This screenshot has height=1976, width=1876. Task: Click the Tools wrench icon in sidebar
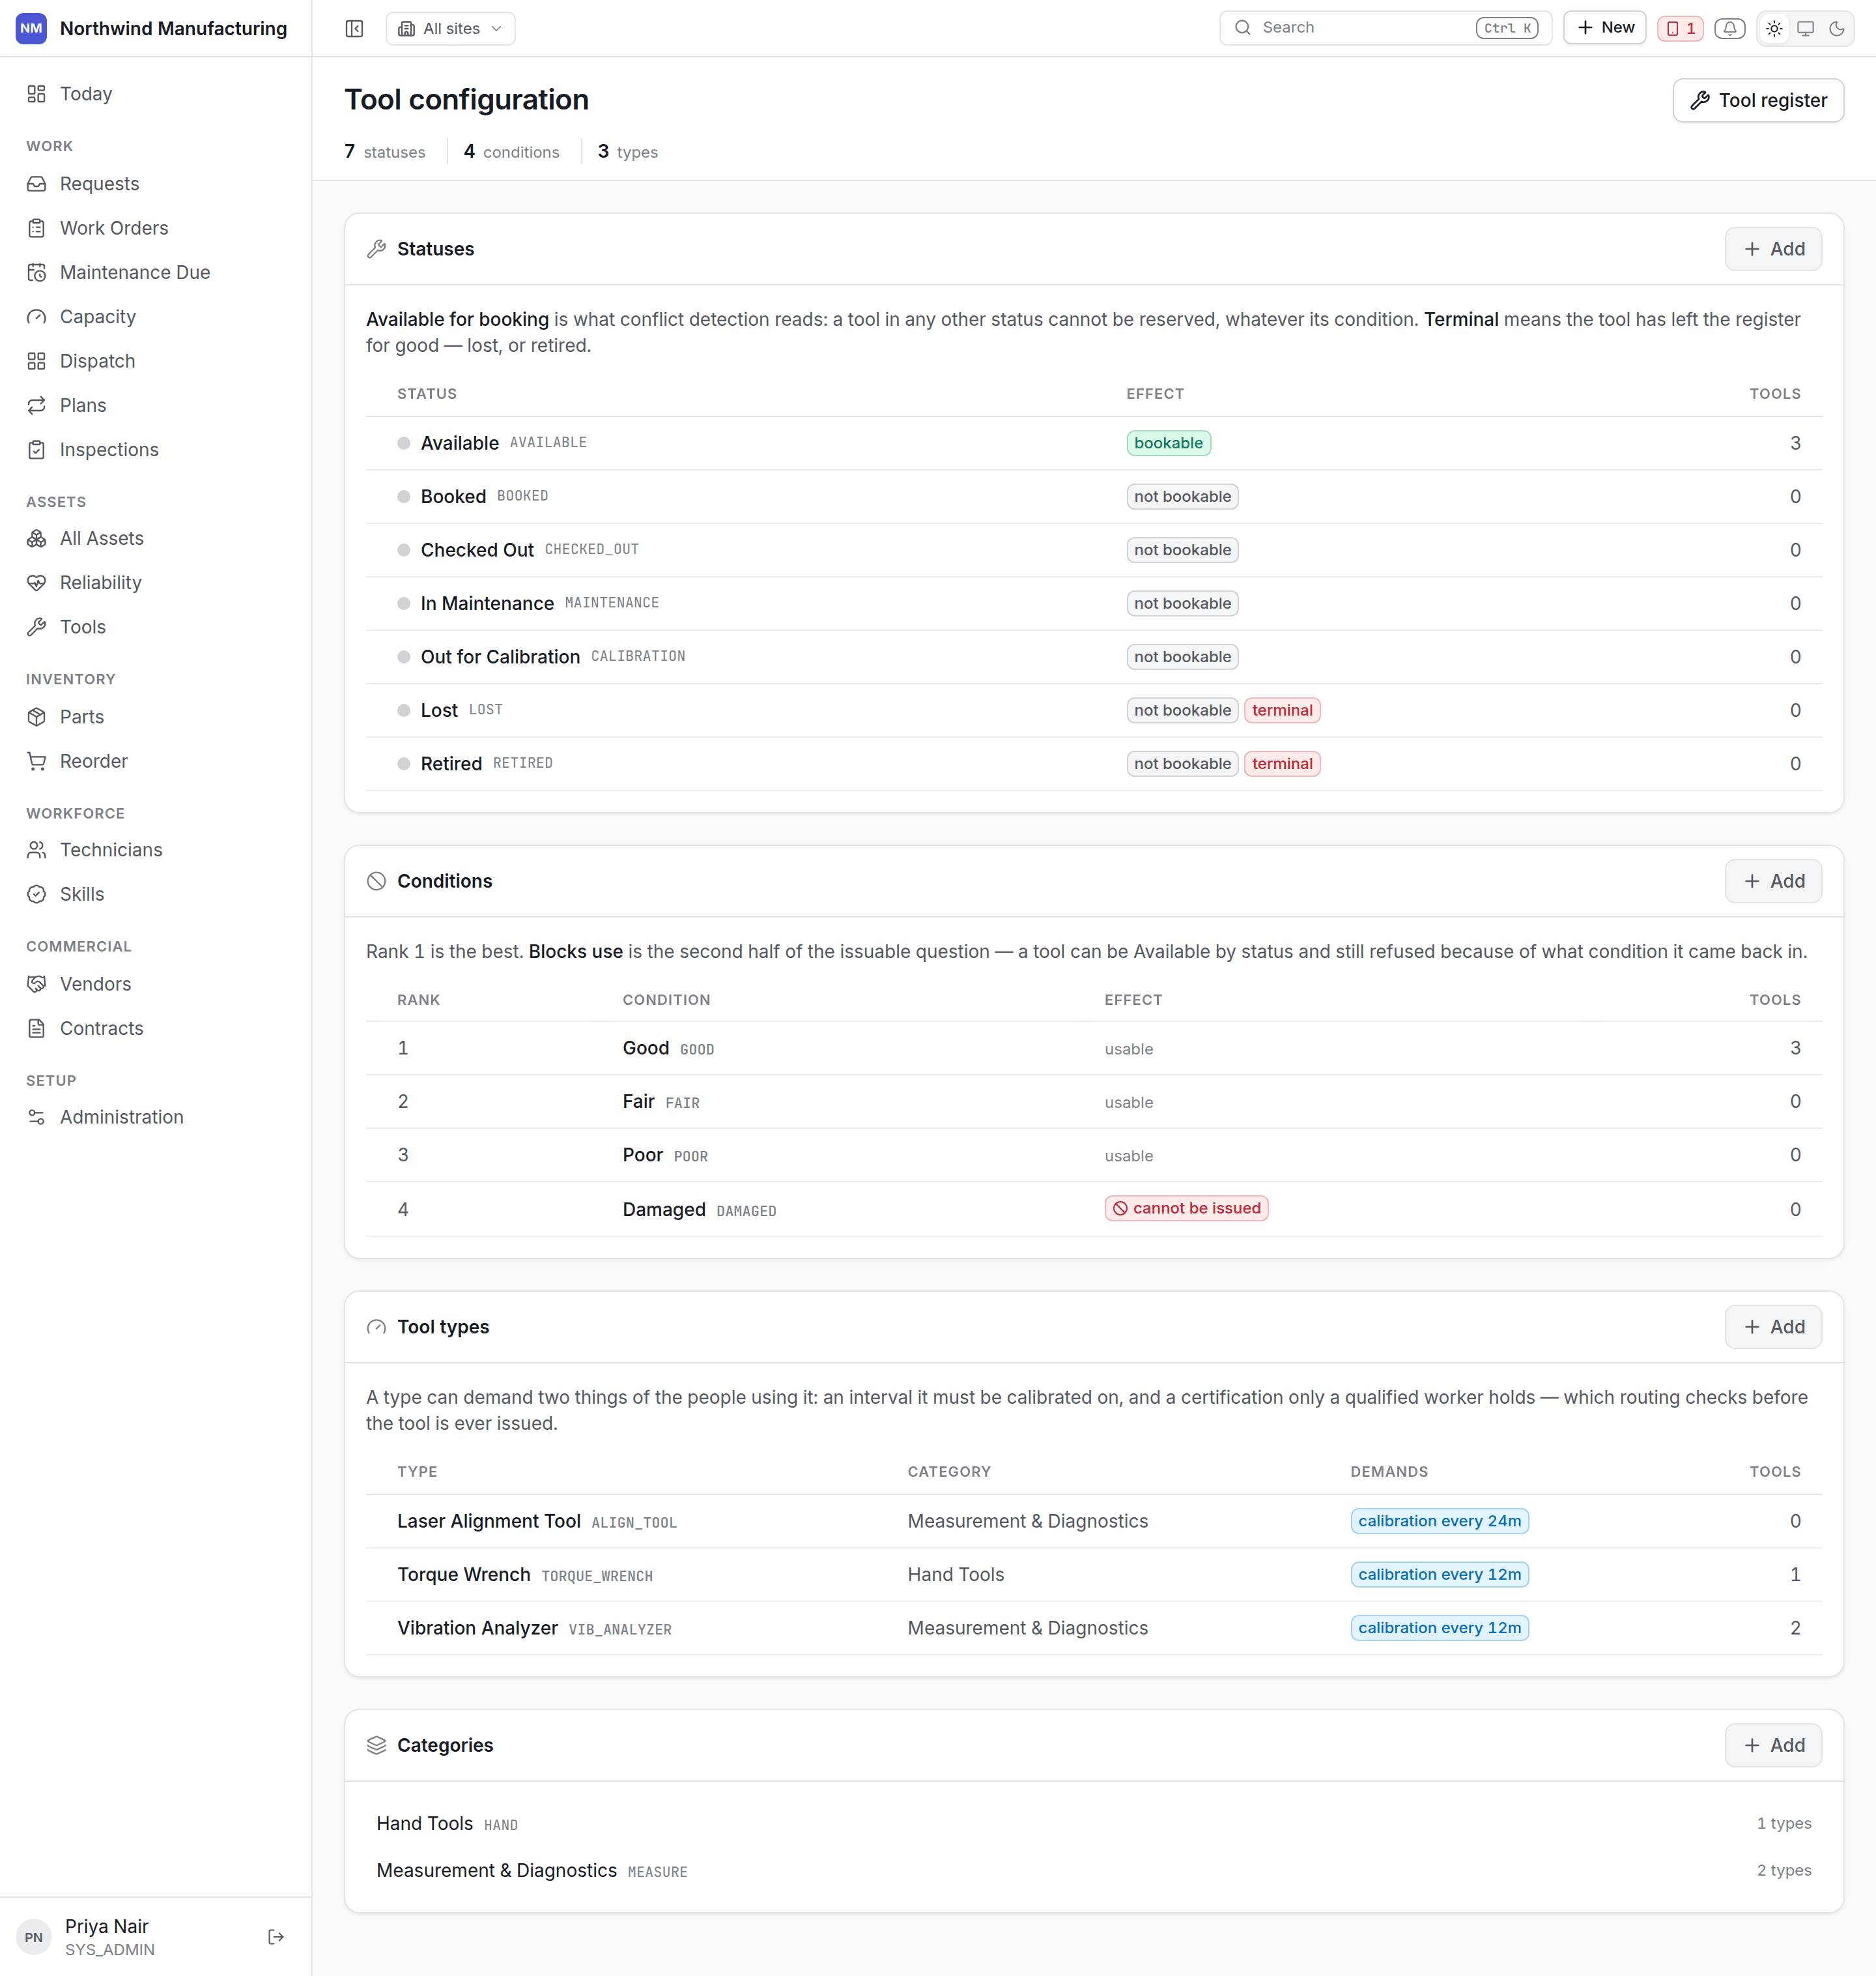(37, 628)
